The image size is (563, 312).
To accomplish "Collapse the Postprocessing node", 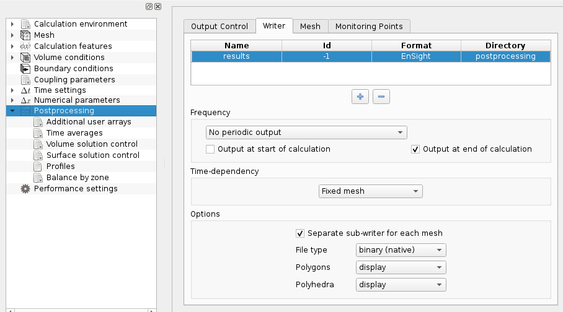I will pos(12,111).
